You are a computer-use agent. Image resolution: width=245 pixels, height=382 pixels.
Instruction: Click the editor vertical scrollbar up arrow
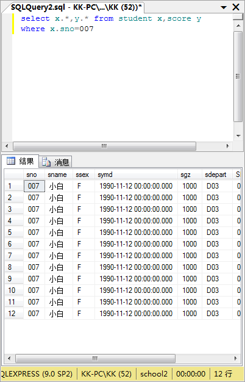coord(238,26)
